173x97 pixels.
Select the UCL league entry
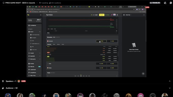click(x=32, y=41)
